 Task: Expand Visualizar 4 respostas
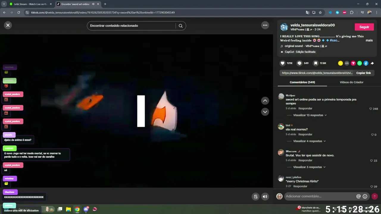pos(309,141)
